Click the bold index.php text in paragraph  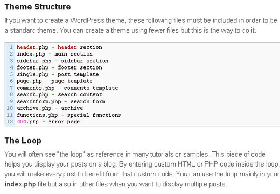[x=20, y=184]
